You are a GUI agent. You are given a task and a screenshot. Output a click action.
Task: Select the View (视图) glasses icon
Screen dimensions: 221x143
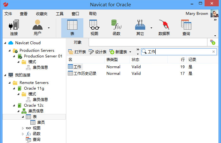pos(94,27)
